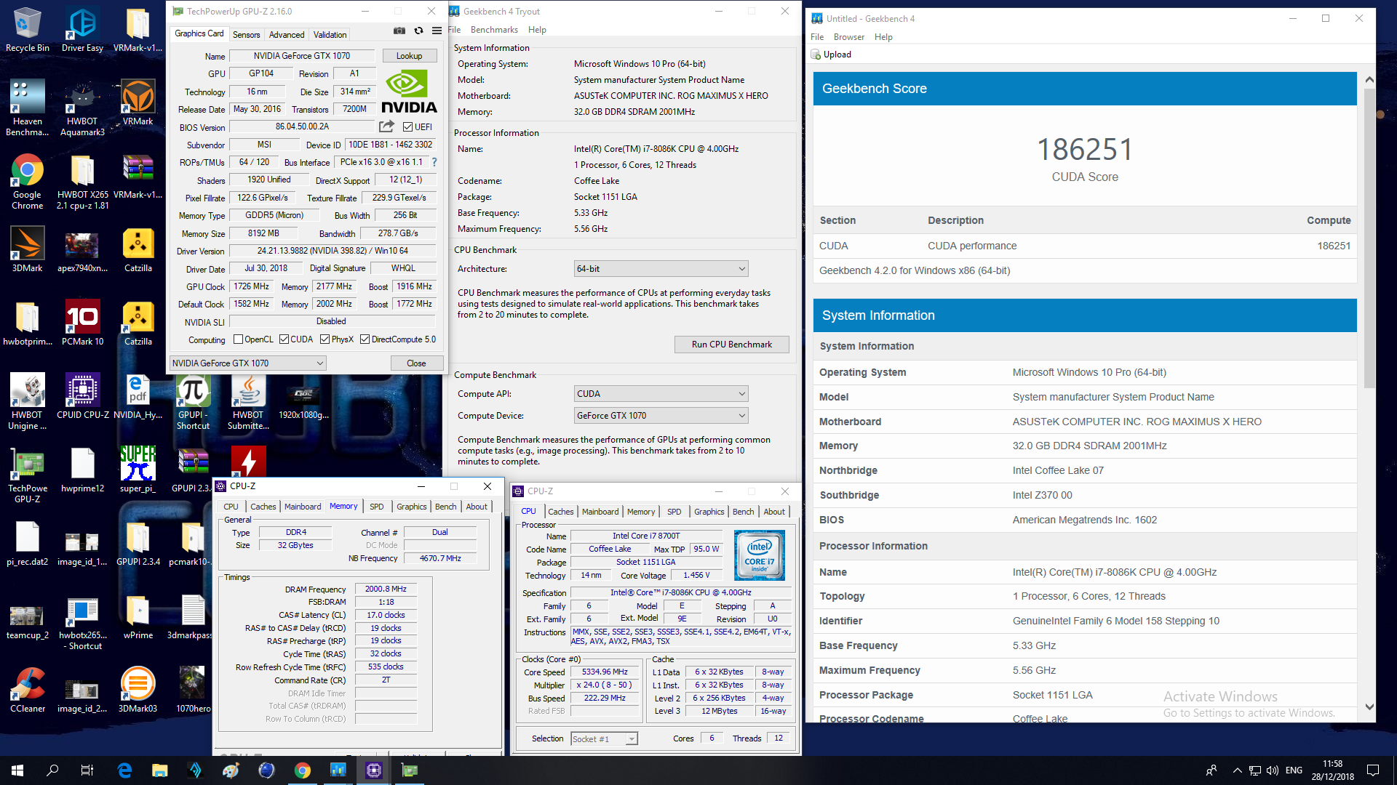Open the 3DMark03 desktop icon
Screen dimensions: 1397x785
138,690
